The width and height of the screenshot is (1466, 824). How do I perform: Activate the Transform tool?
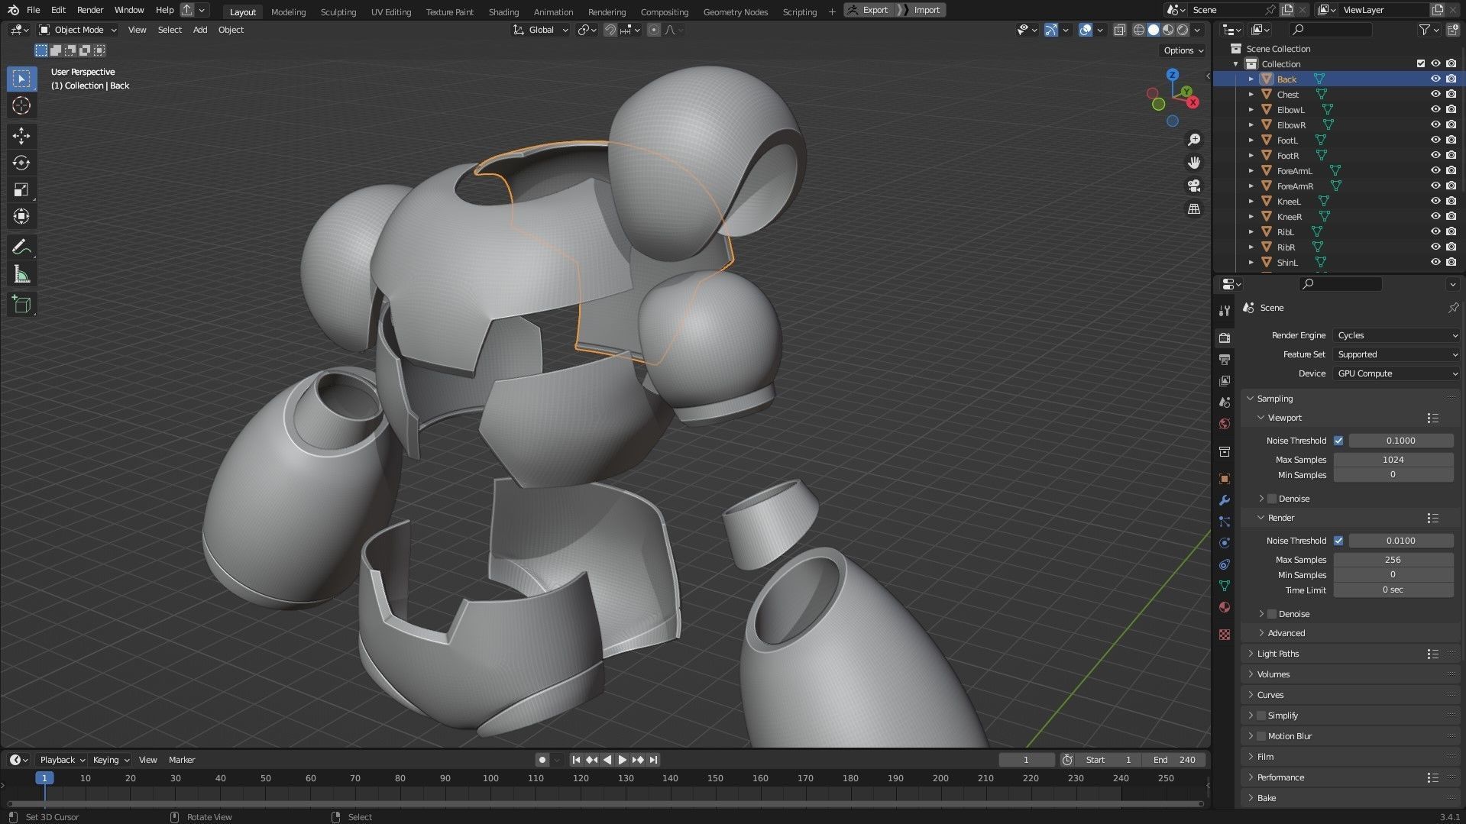tap(21, 216)
